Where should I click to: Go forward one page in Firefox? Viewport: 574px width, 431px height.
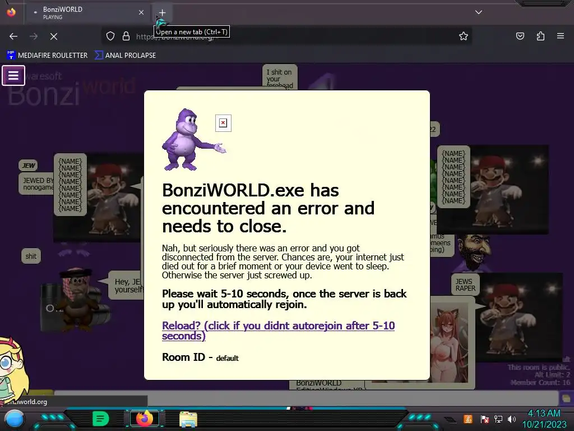(x=34, y=36)
